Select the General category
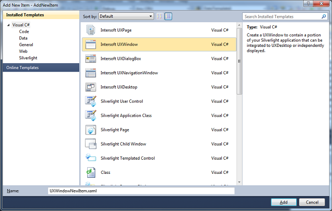Viewport: 332px width, 211px height. pyautogui.click(x=26, y=45)
